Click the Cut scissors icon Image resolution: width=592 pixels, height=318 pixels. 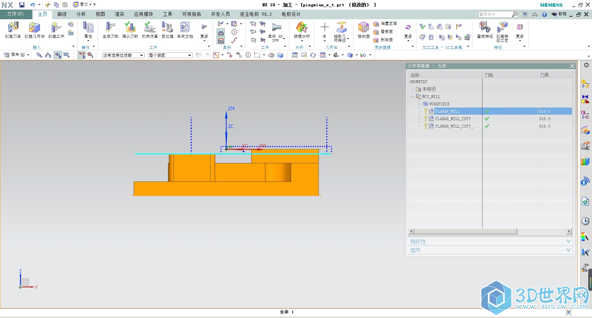[x=48, y=5]
